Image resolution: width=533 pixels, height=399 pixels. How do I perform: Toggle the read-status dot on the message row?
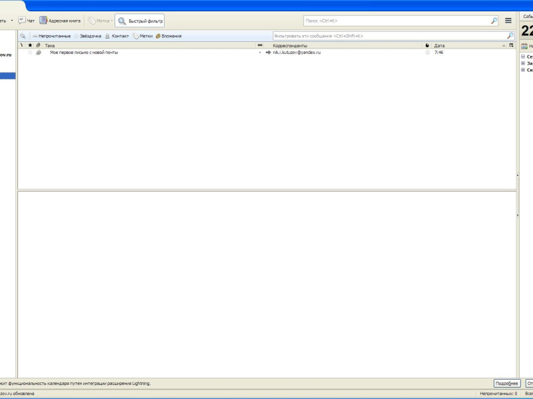[260, 53]
